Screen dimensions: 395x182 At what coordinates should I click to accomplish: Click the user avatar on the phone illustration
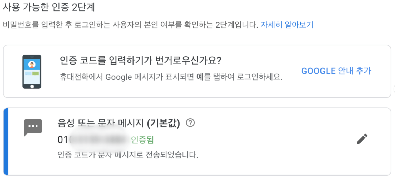32,65
